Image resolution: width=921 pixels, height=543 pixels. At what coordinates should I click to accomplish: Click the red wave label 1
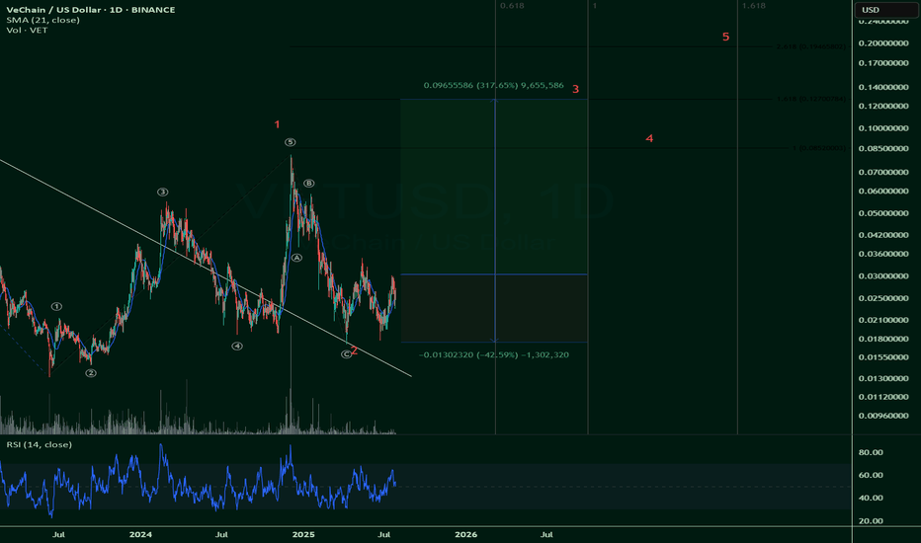[278, 124]
